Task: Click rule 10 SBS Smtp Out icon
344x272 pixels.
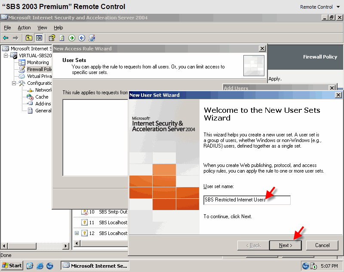Action: tap(84, 212)
